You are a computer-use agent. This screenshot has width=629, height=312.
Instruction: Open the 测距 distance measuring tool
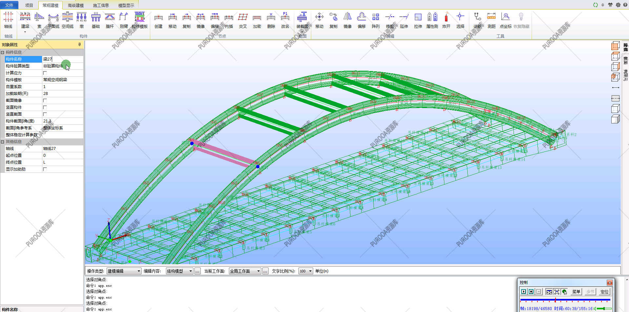point(491,20)
